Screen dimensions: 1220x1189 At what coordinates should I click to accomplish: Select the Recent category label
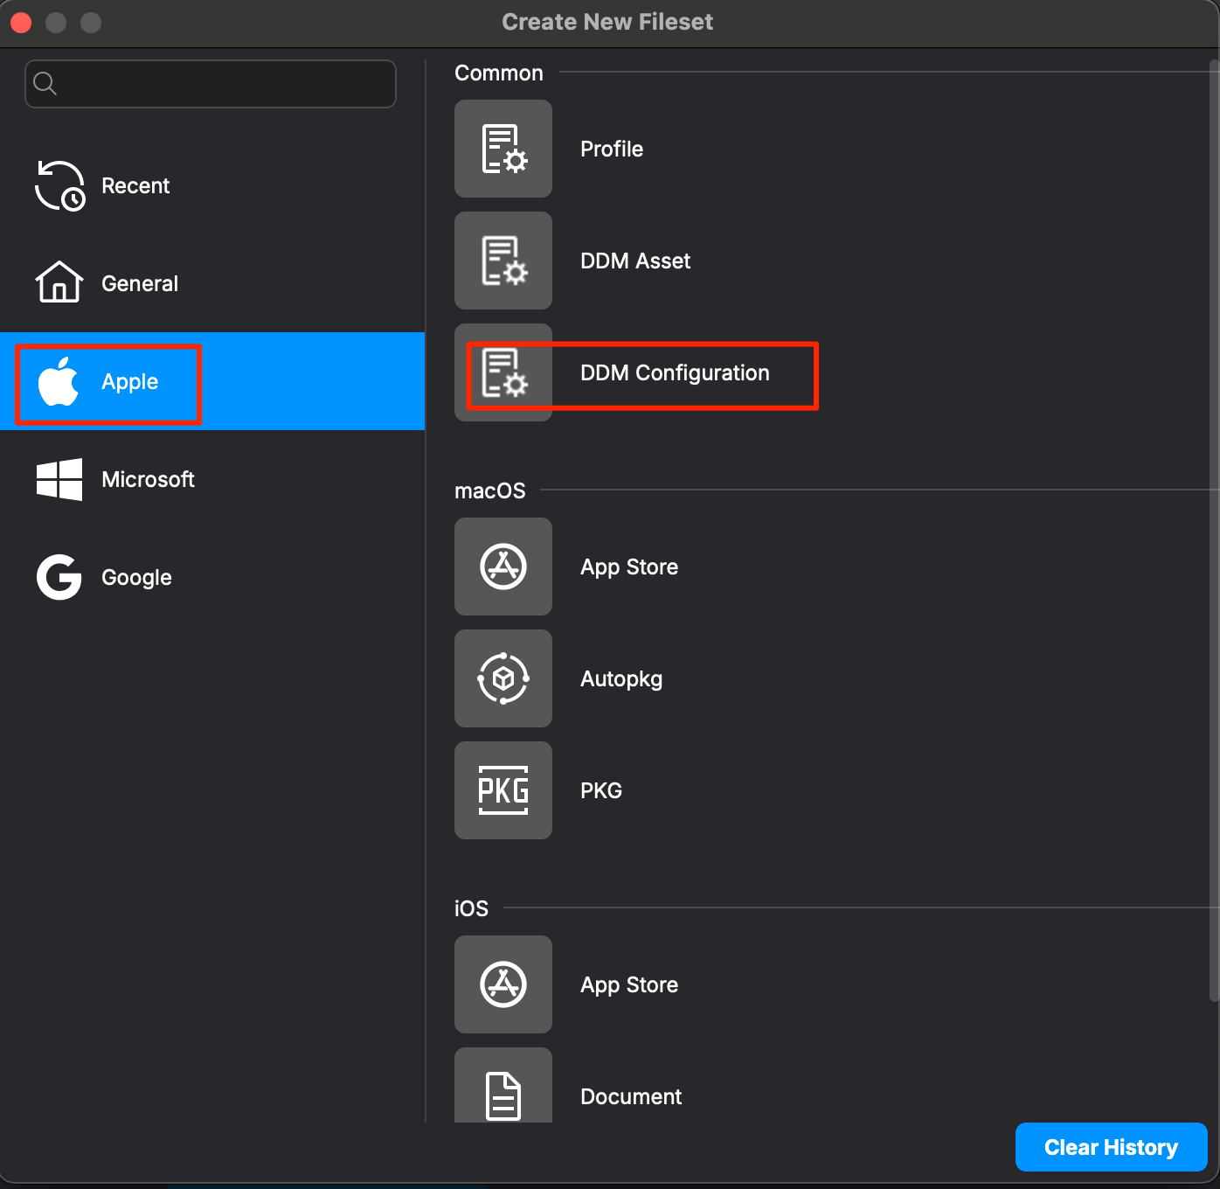pos(135,185)
